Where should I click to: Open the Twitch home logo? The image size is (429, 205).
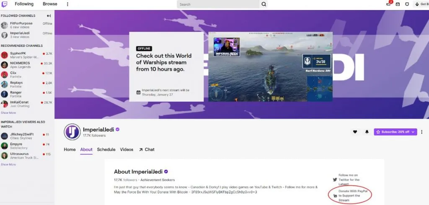[x=4, y=4]
